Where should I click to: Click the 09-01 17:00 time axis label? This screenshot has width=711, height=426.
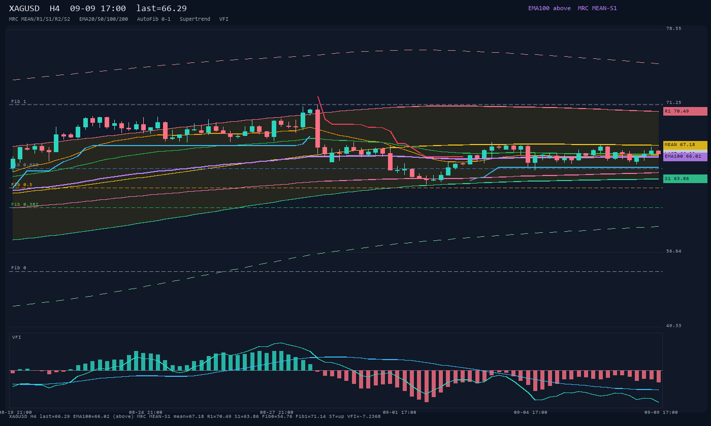400,412
